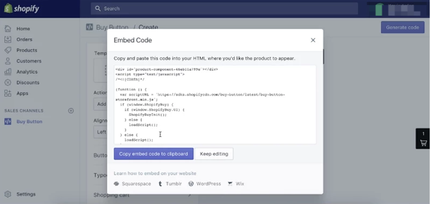
Task: Open the Squarespace embed guide link
Action: coord(133,184)
